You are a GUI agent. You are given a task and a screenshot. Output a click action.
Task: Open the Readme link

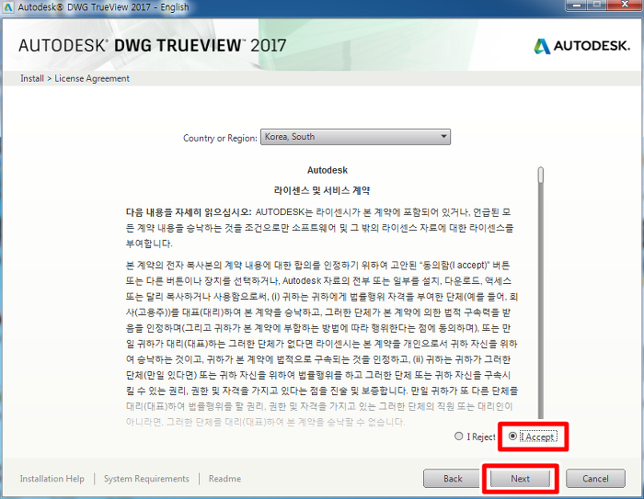[224, 479]
